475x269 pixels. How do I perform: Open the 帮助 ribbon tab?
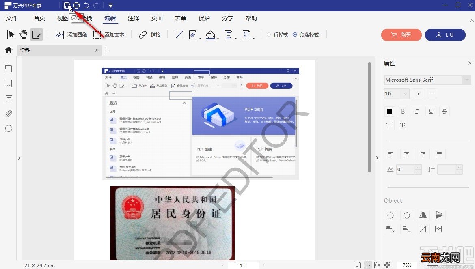coord(251,18)
